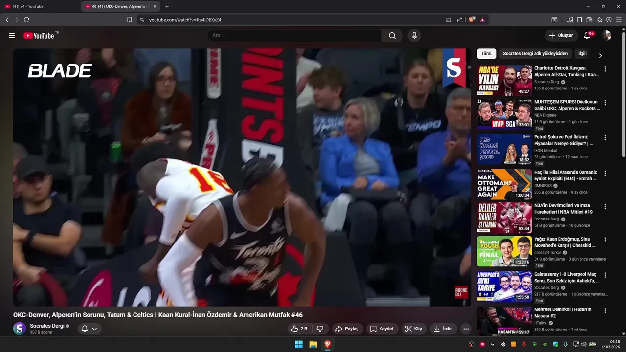Save the video with Kaydet
This screenshot has height=352, width=626.
click(381, 329)
